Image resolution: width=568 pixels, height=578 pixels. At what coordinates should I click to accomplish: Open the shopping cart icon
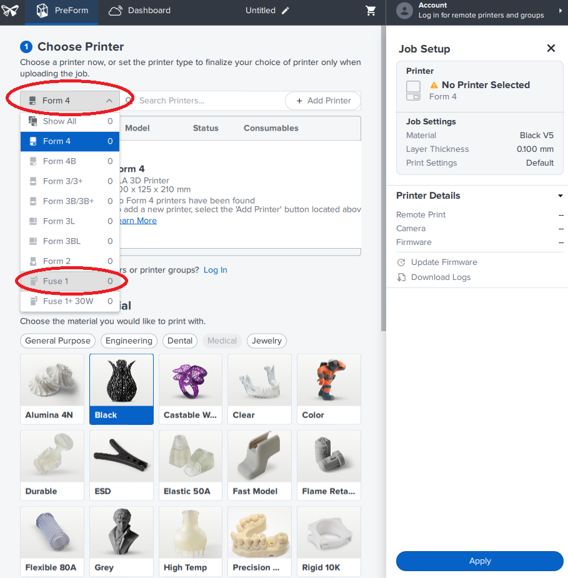371,11
